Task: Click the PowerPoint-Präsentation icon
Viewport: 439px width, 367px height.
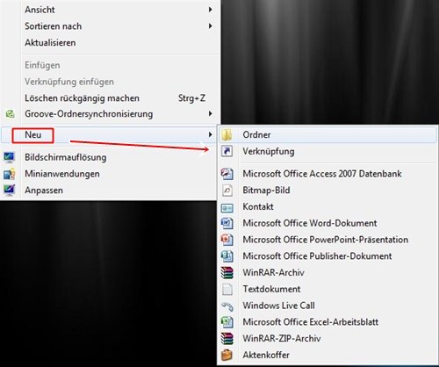Action: pos(227,240)
